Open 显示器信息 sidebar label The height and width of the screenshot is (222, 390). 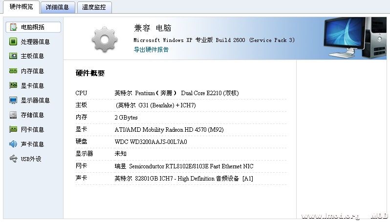[x=35, y=101]
